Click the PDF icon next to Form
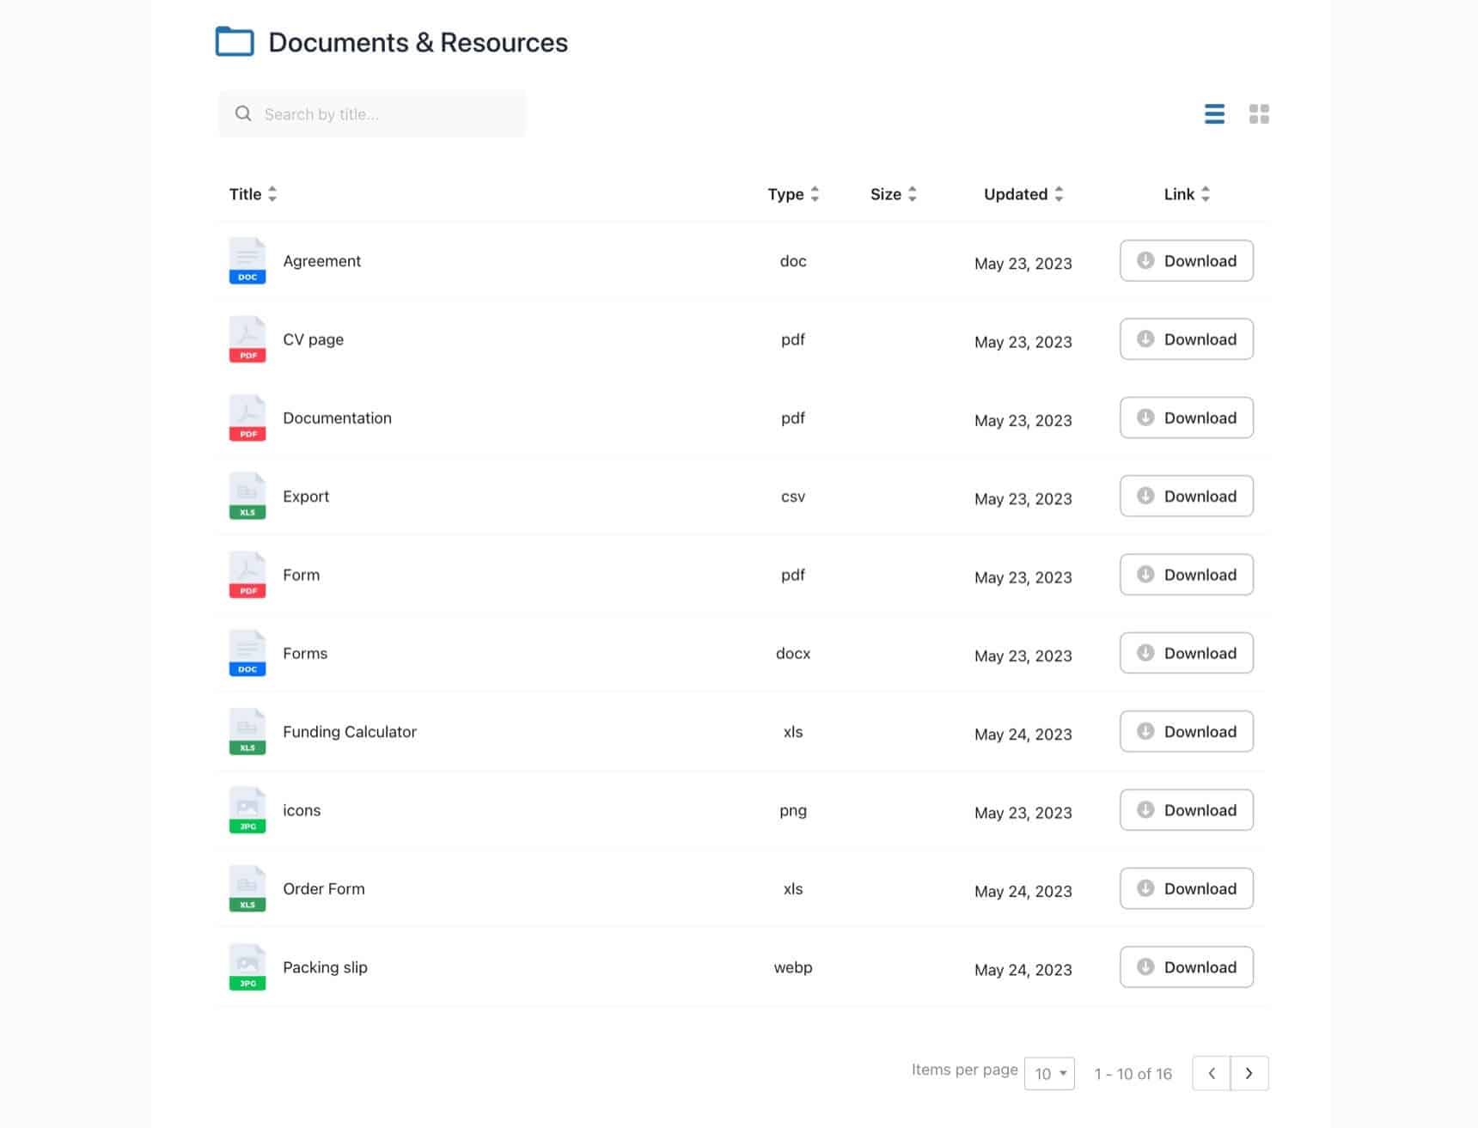The image size is (1478, 1128). point(247,574)
